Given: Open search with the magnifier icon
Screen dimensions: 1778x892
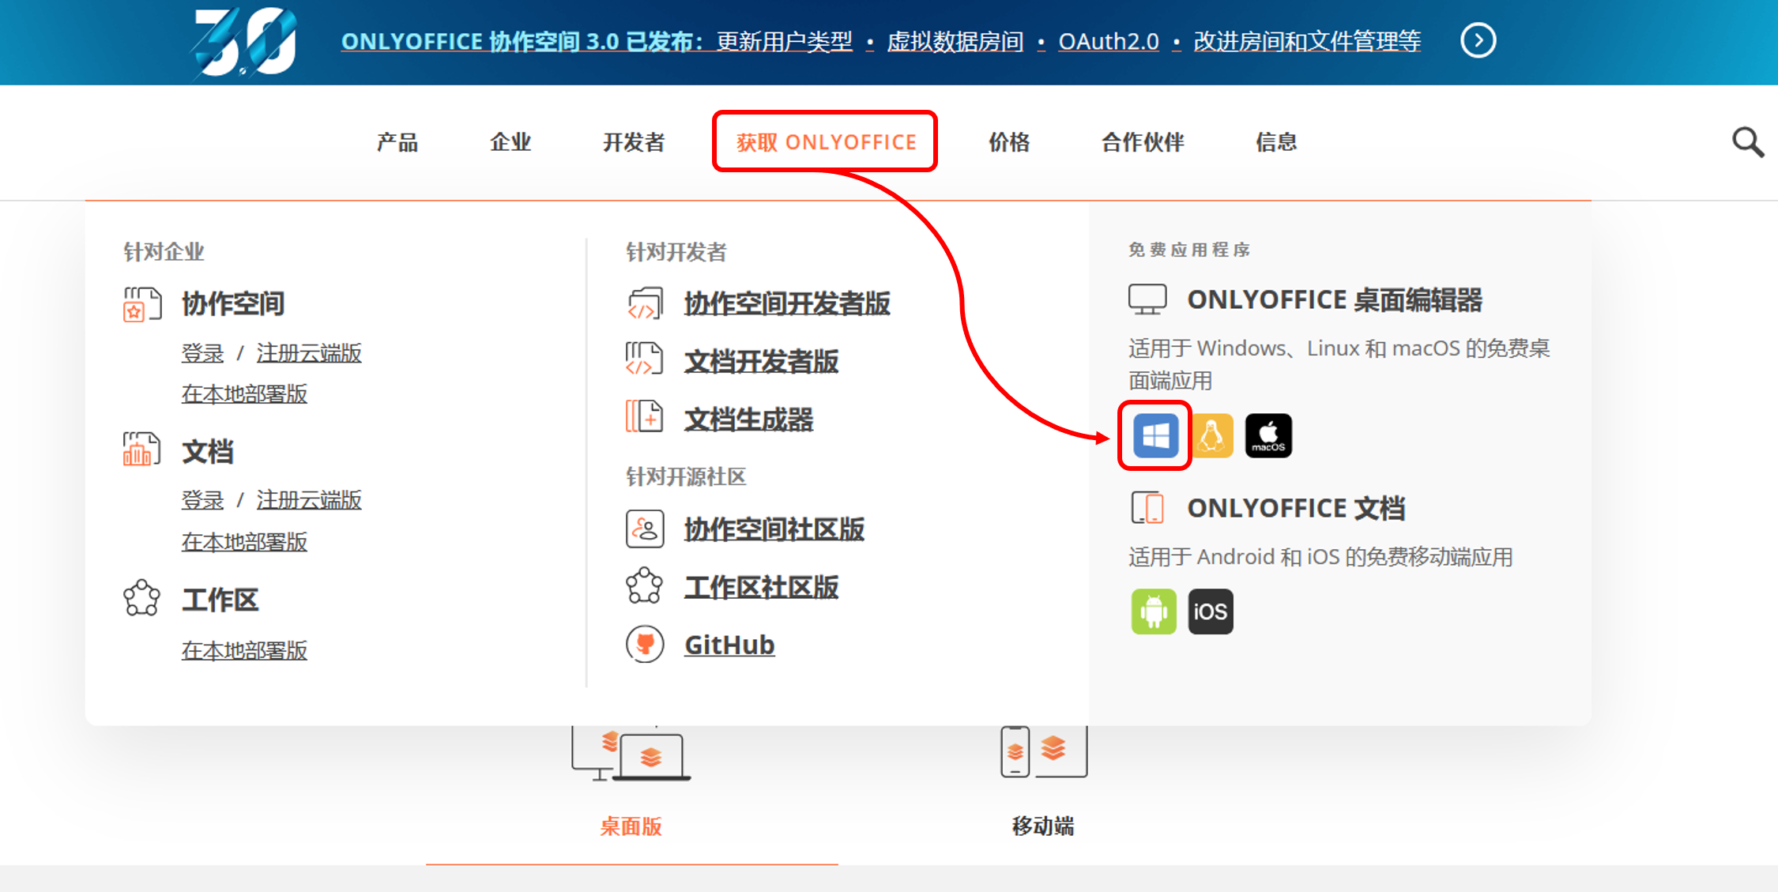Looking at the screenshot, I should (1747, 142).
